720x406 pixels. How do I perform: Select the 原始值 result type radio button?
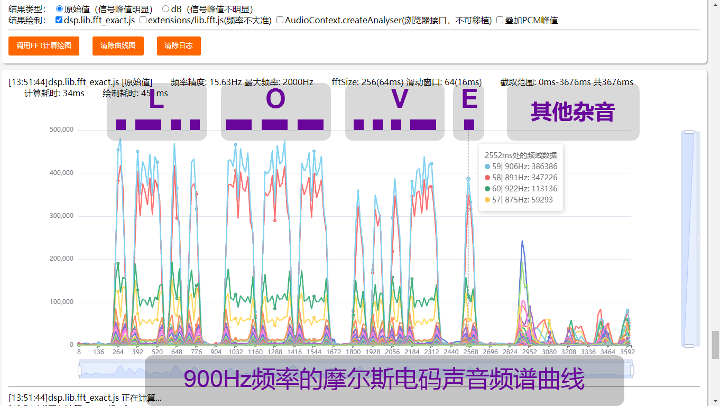click(x=59, y=9)
